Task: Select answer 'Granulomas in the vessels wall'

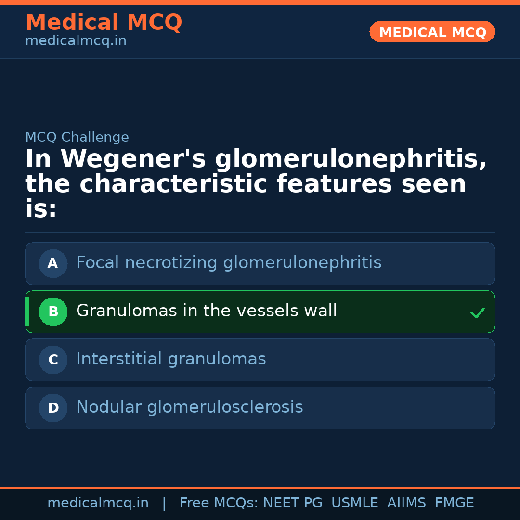Action: tap(207, 312)
